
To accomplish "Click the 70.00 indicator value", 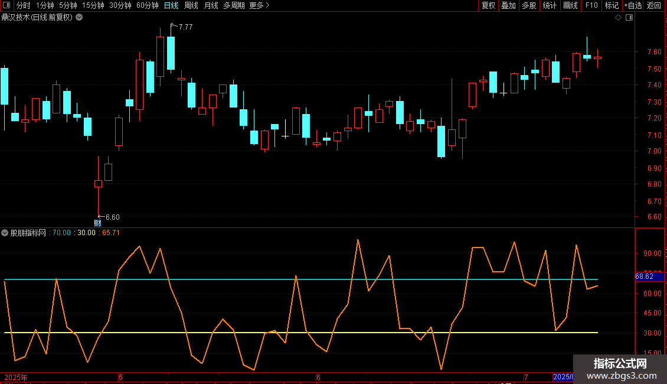I will pyautogui.click(x=61, y=233).
